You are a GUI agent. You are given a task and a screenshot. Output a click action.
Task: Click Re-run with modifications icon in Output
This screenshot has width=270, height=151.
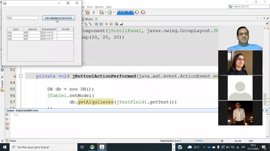[7, 119]
